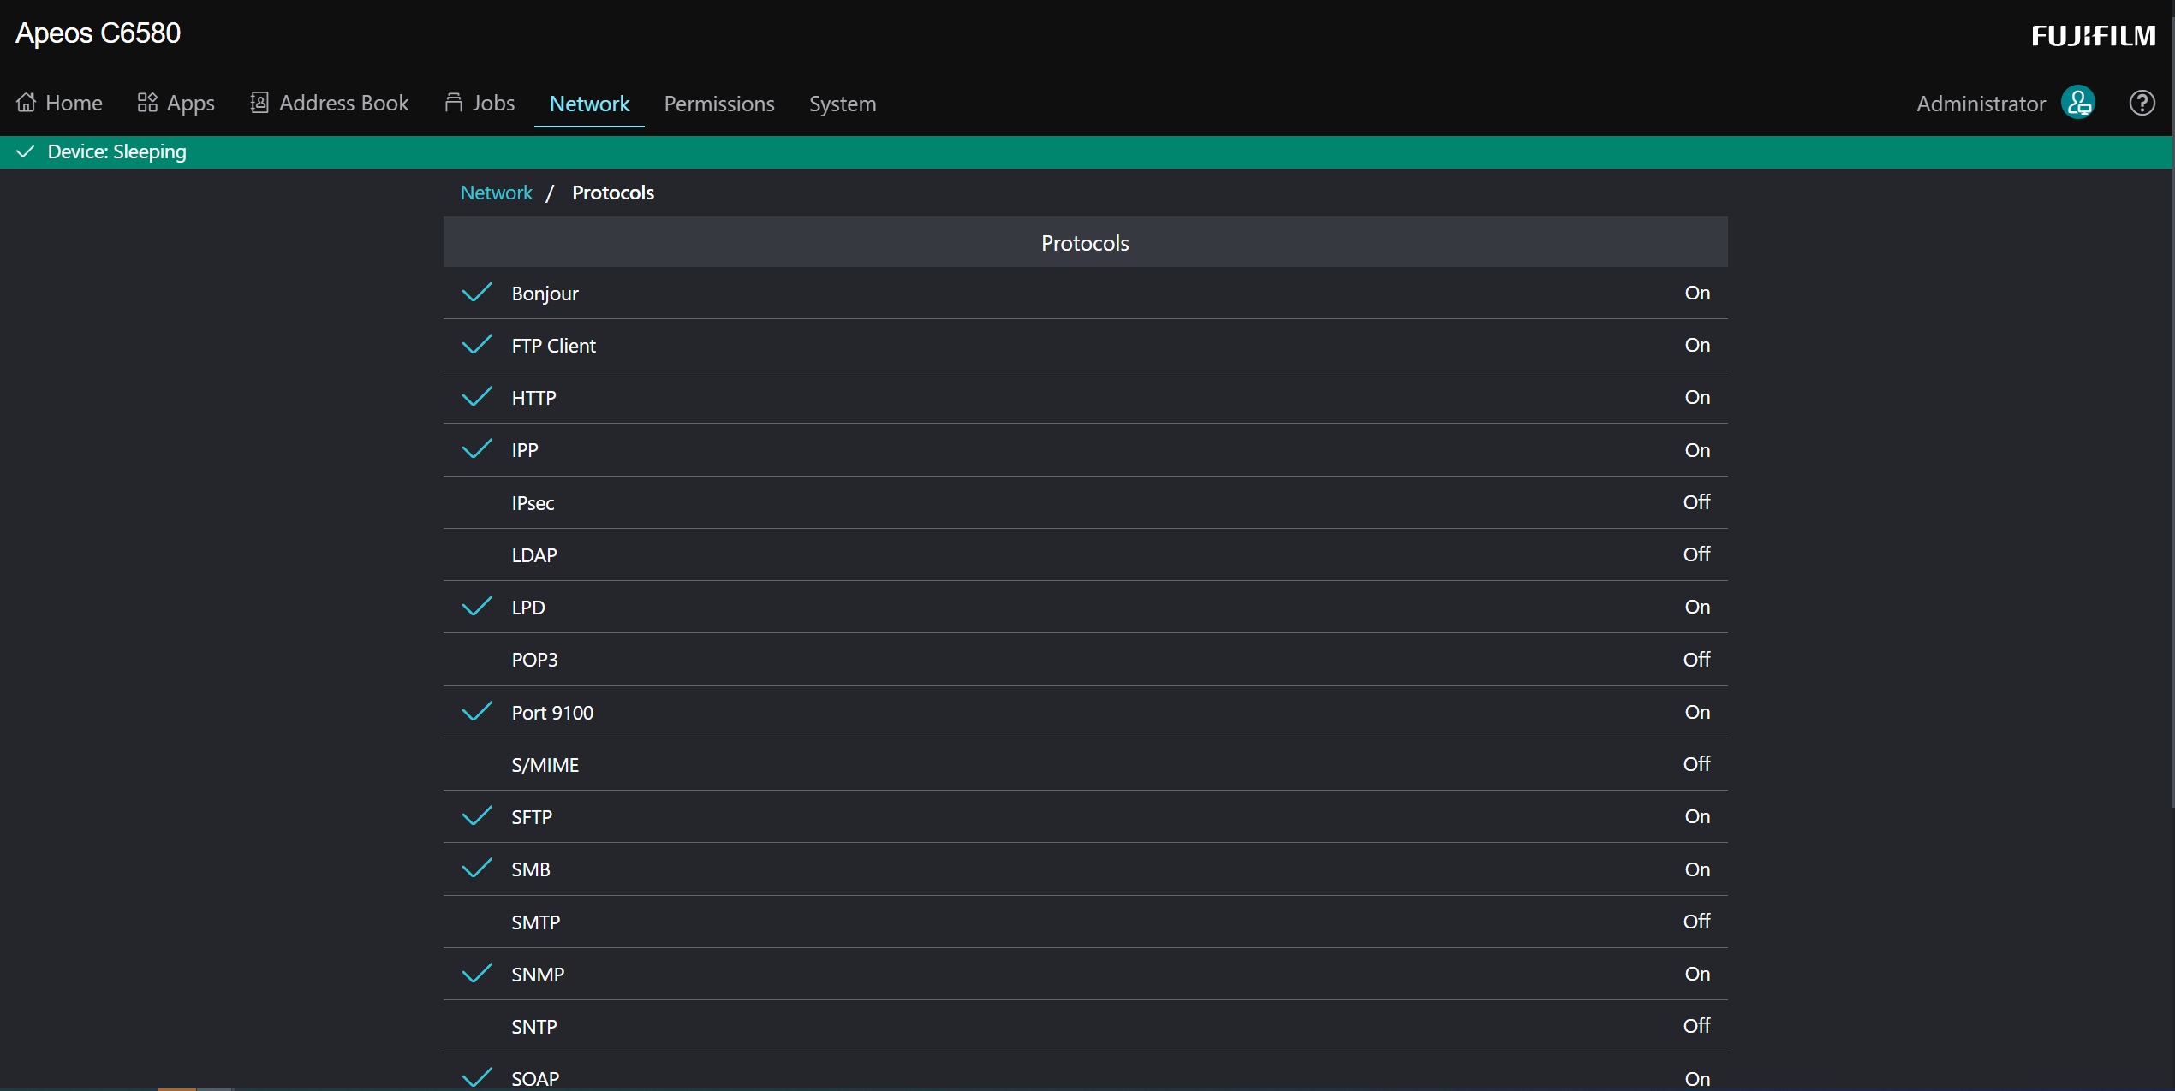The width and height of the screenshot is (2175, 1091).
Task: Click the Jobs printer icon
Action: pyautogui.click(x=454, y=103)
